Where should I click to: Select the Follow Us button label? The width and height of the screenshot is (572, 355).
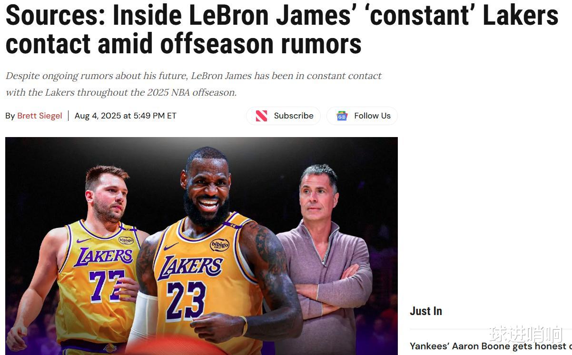pos(372,116)
